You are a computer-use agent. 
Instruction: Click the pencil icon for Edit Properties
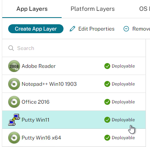point(72,29)
